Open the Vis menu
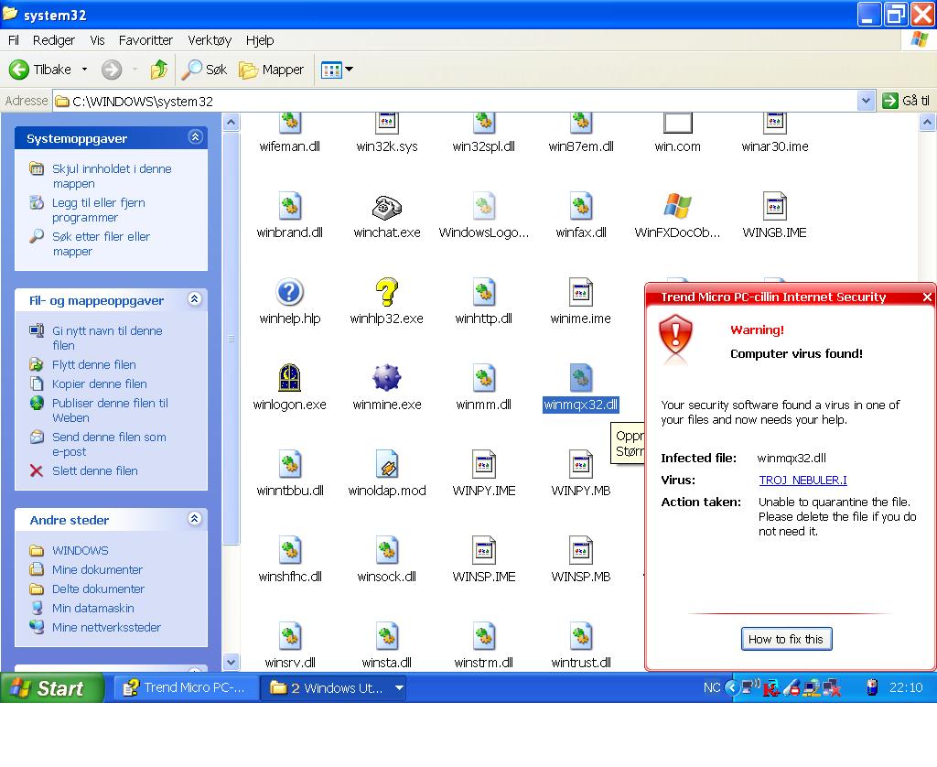 pos(97,40)
